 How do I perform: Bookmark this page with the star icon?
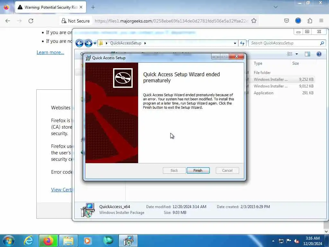254,21
